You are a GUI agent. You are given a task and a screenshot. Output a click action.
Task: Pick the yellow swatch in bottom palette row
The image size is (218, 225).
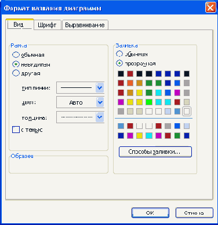click(x=140, y=135)
